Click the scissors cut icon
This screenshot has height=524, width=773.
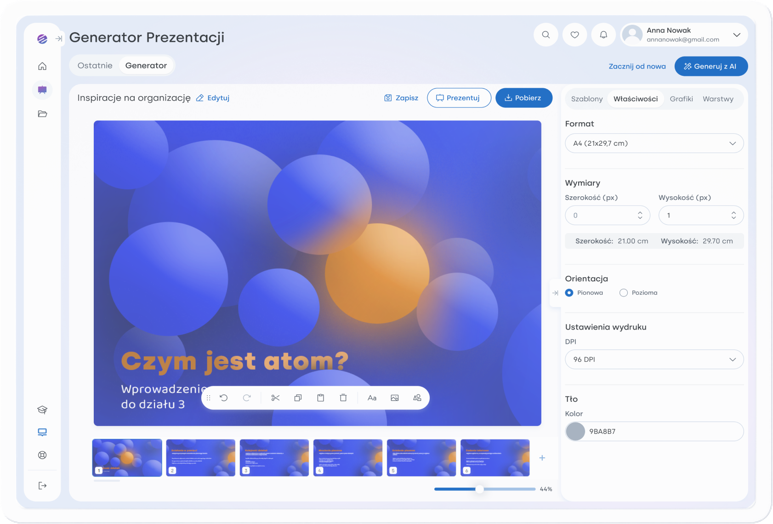pyautogui.click(x=275, y=398)
